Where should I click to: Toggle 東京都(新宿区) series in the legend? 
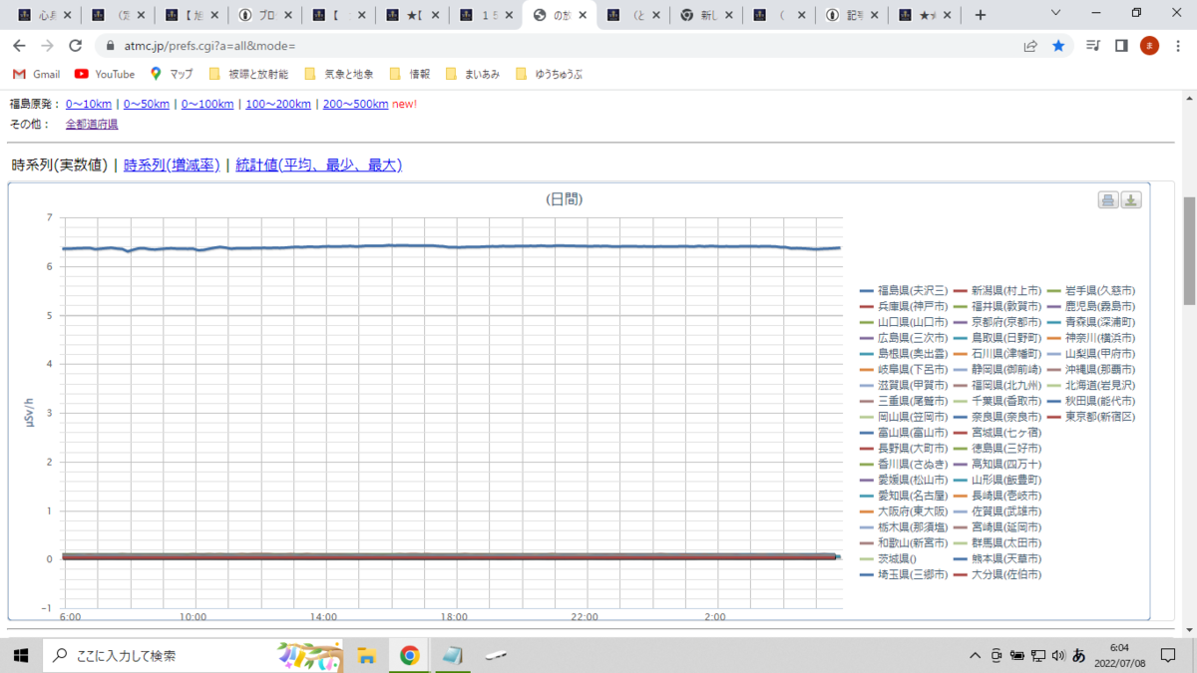(1091, 416)
